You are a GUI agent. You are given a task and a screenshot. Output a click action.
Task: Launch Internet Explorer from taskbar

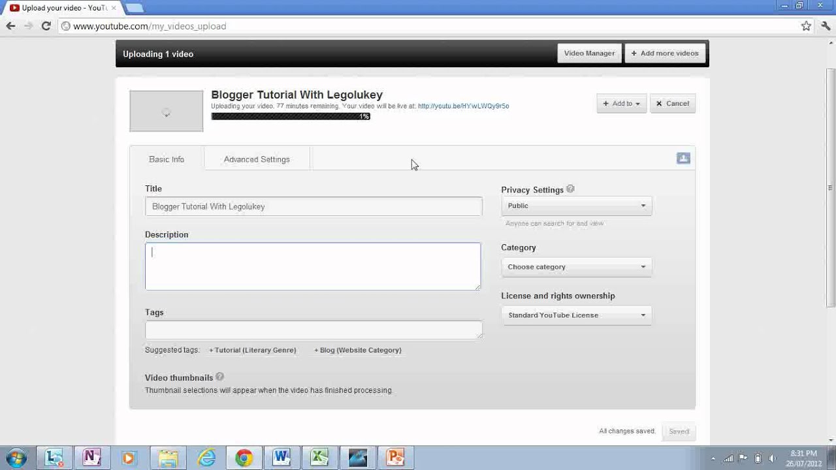[206, 458]
